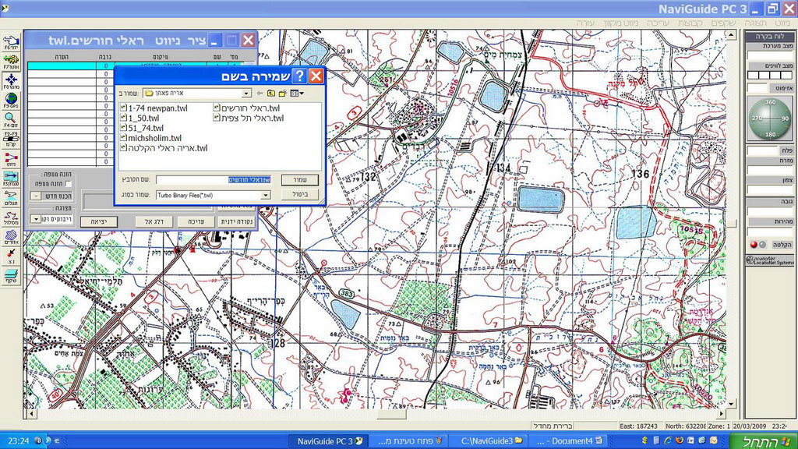Open the ניווט navigation tool icon

tap(11, 159)
